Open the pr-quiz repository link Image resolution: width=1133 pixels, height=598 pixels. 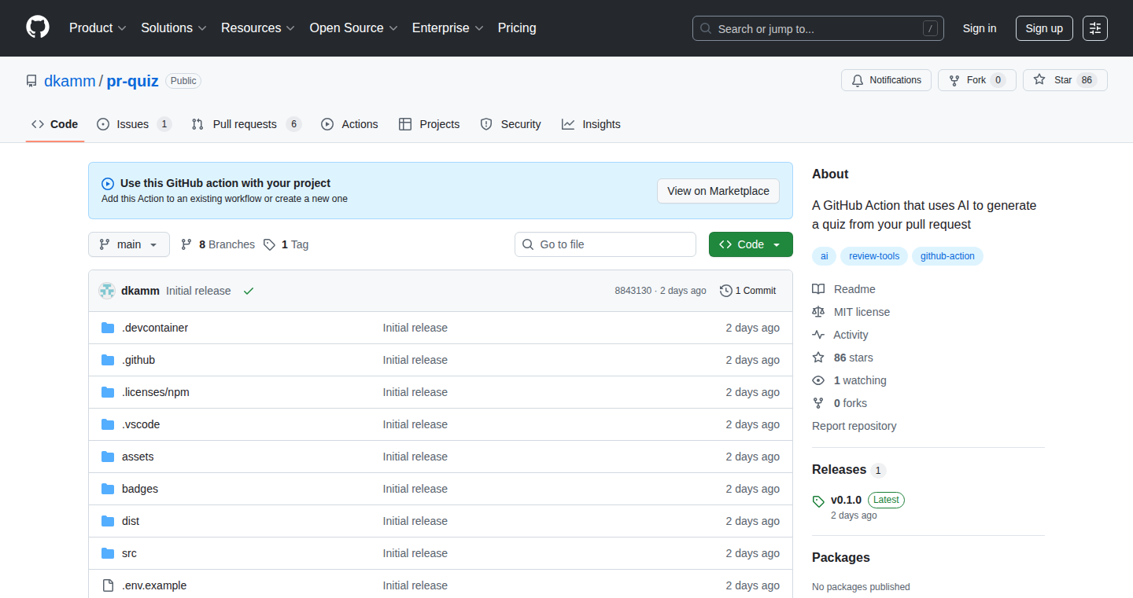point(133,81)
